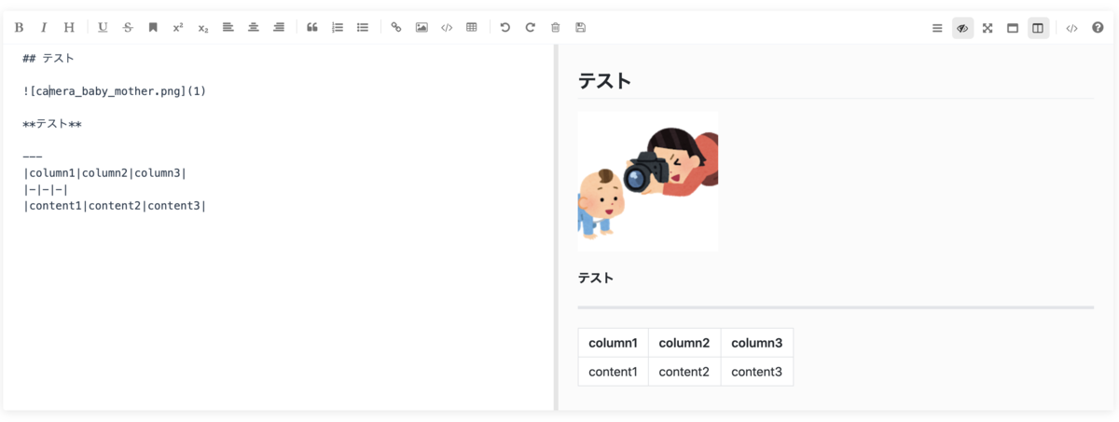Apply strikethrough formatting
The width and height of the screenshot is (1119, 422).
tap(128, 28)
